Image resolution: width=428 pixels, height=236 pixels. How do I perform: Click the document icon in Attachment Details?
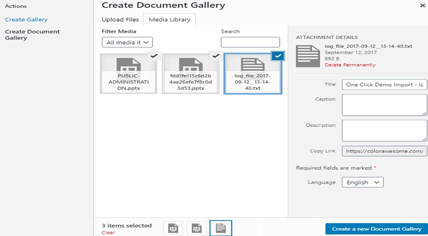308,56
